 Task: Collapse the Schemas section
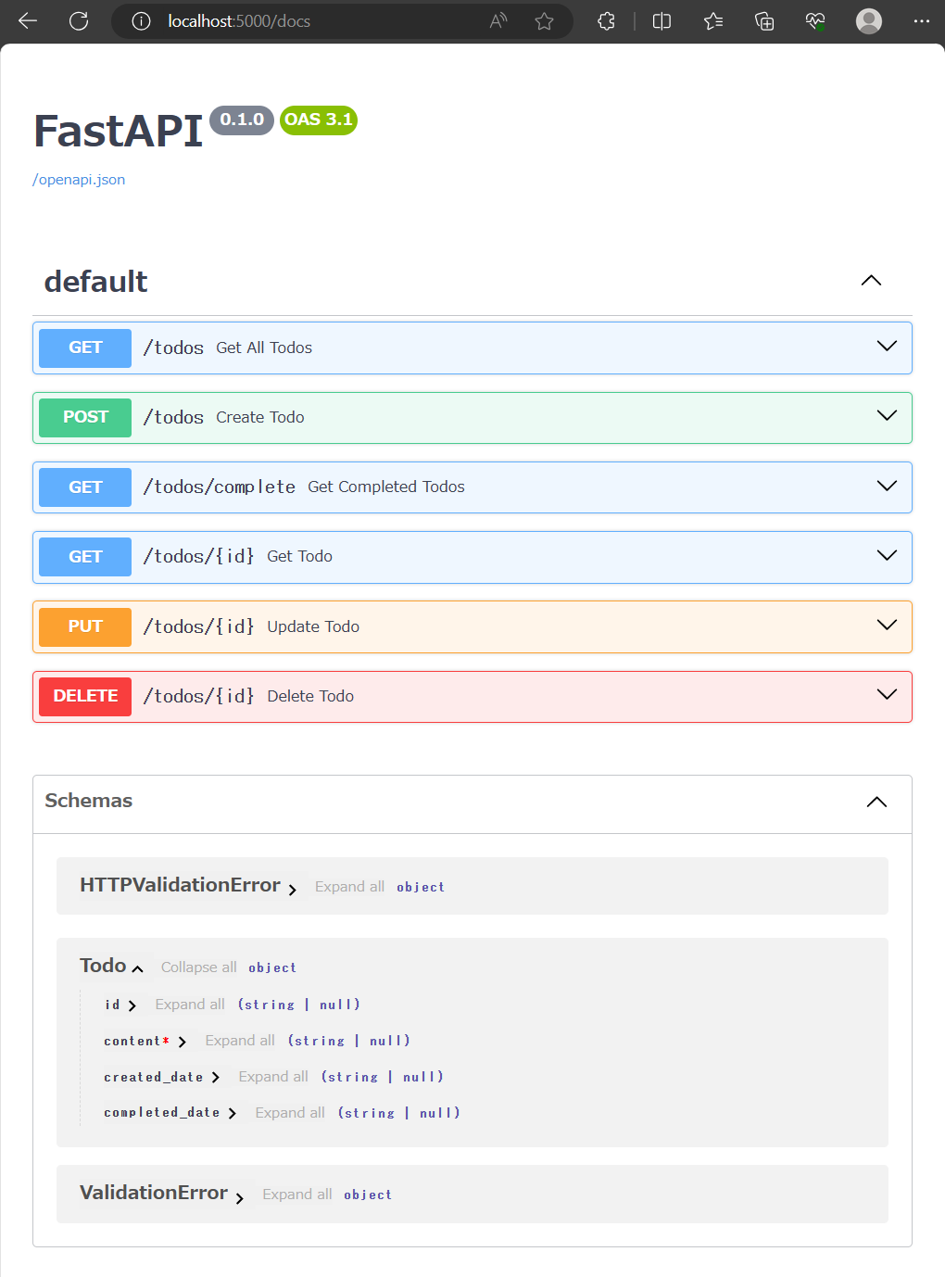click(876, 802)
